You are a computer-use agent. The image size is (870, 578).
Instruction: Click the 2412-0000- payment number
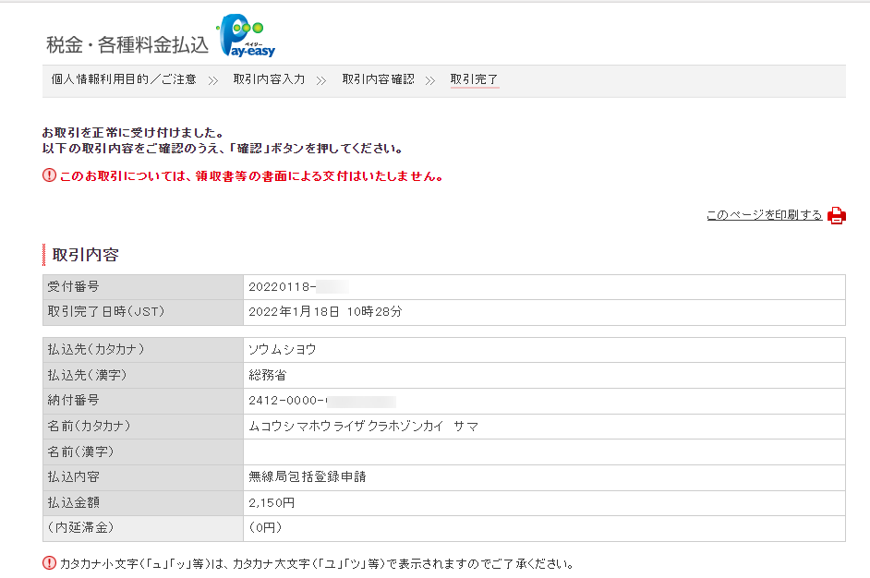click(287, 400)
